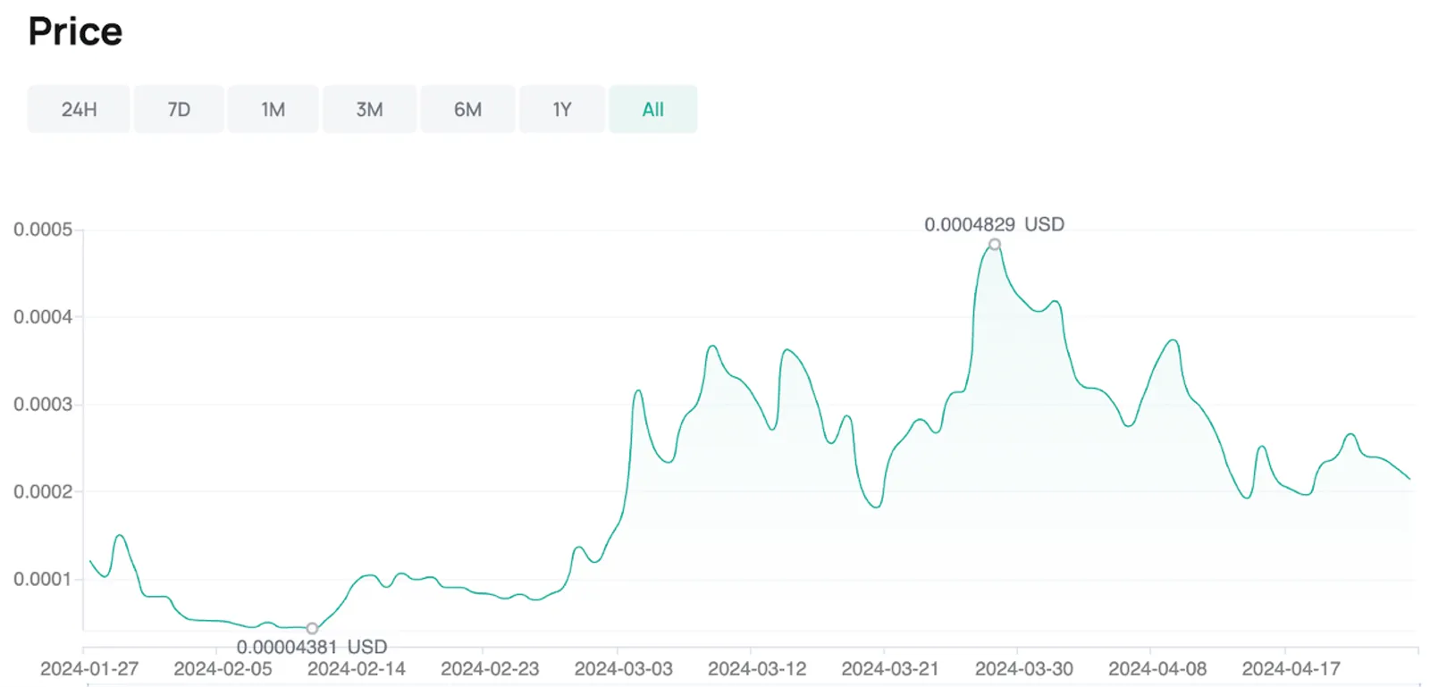Click y-axis label 0.0004
1430x687 pixels.
pyautogui.click(x=42, y=317)
